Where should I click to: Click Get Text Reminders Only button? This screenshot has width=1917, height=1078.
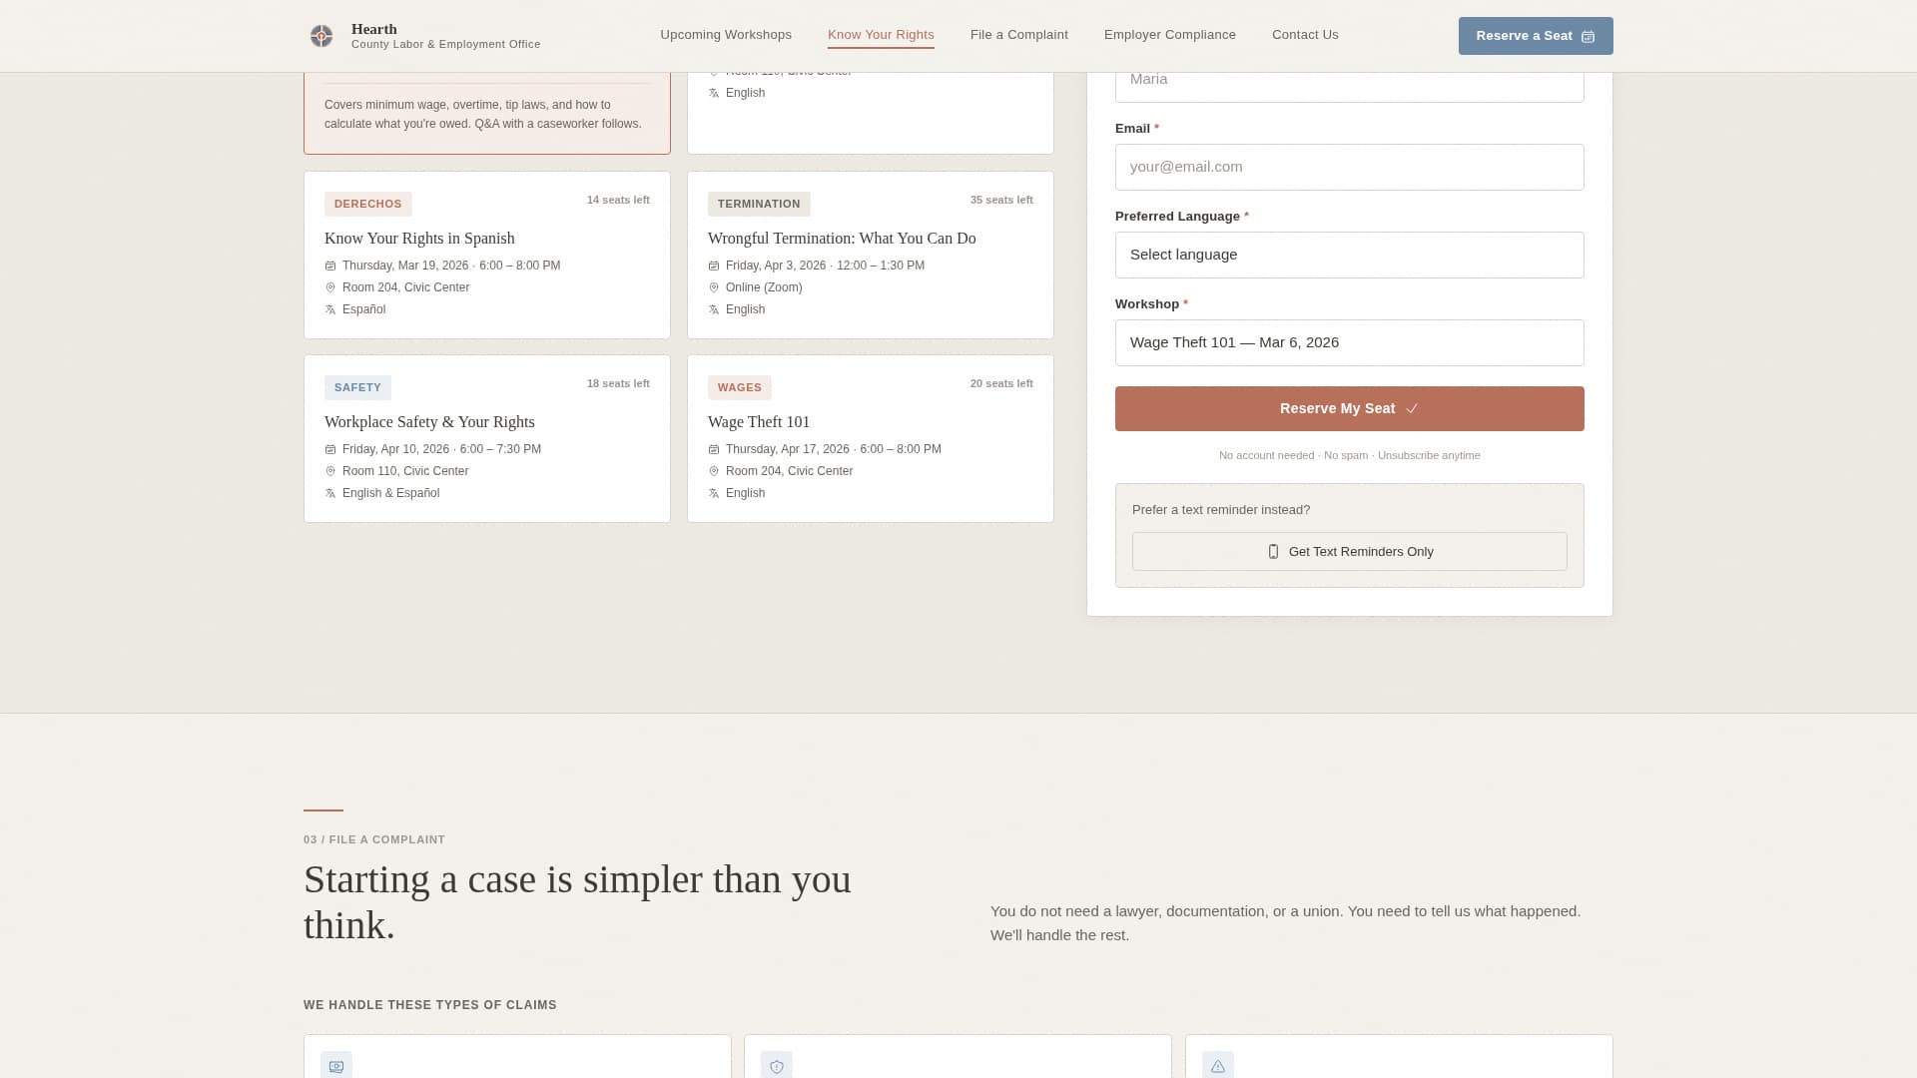coord(1349,552)
